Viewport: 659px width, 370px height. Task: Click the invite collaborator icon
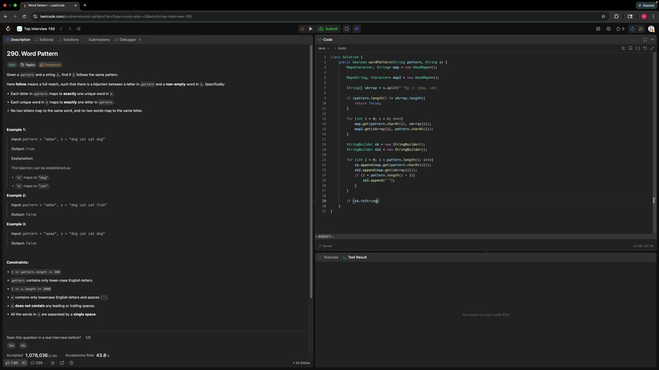pos(642,29)
